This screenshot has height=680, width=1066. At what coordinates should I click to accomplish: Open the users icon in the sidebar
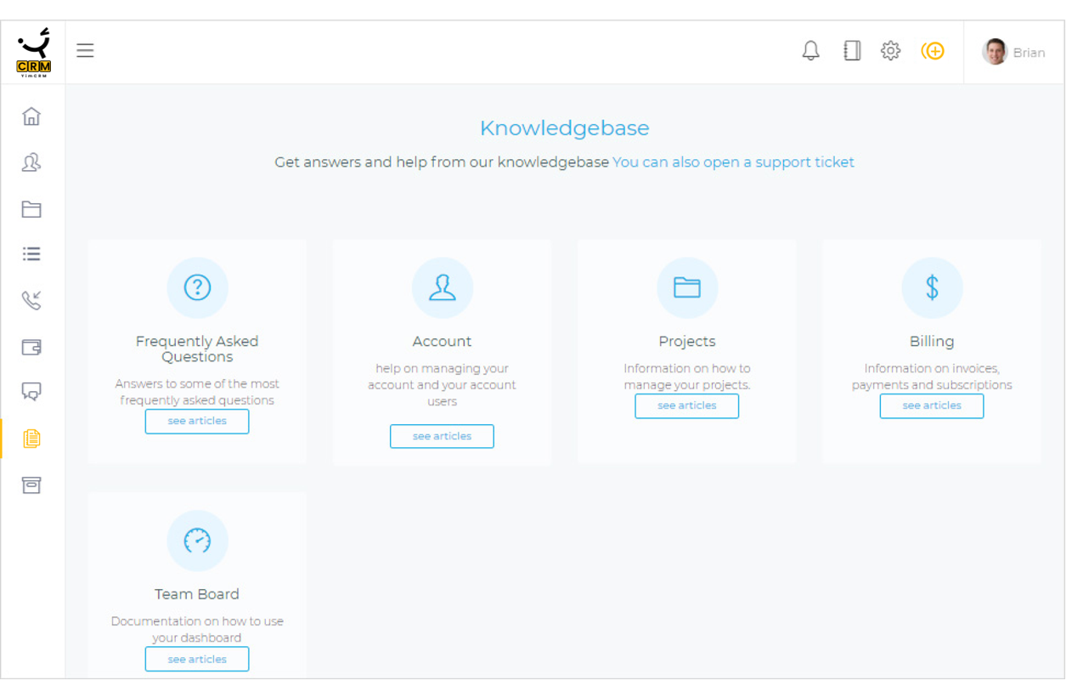tap(31, 162)
